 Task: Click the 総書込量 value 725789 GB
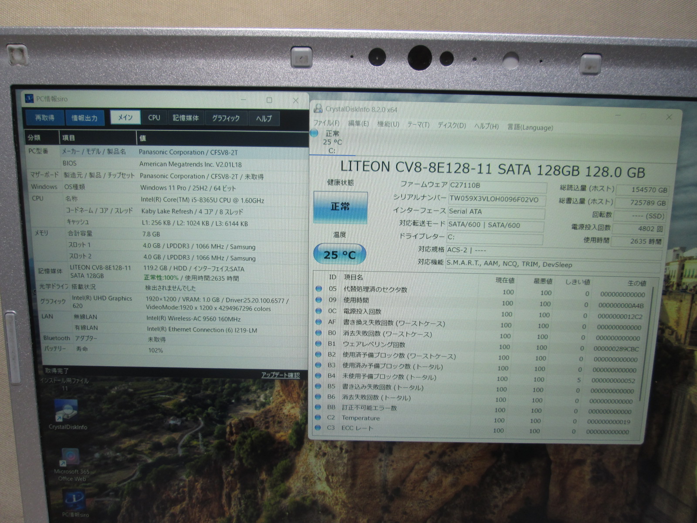point(642,203)
